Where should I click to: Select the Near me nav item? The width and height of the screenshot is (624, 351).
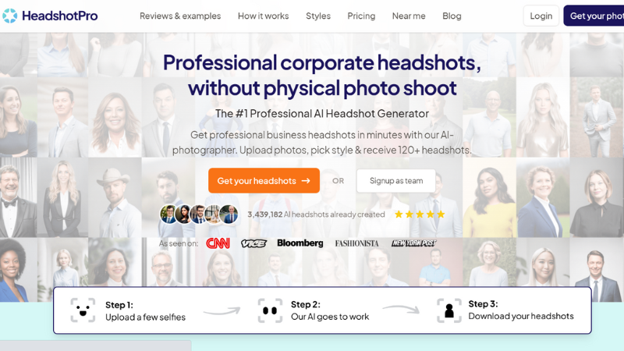[x=409, y=16]
